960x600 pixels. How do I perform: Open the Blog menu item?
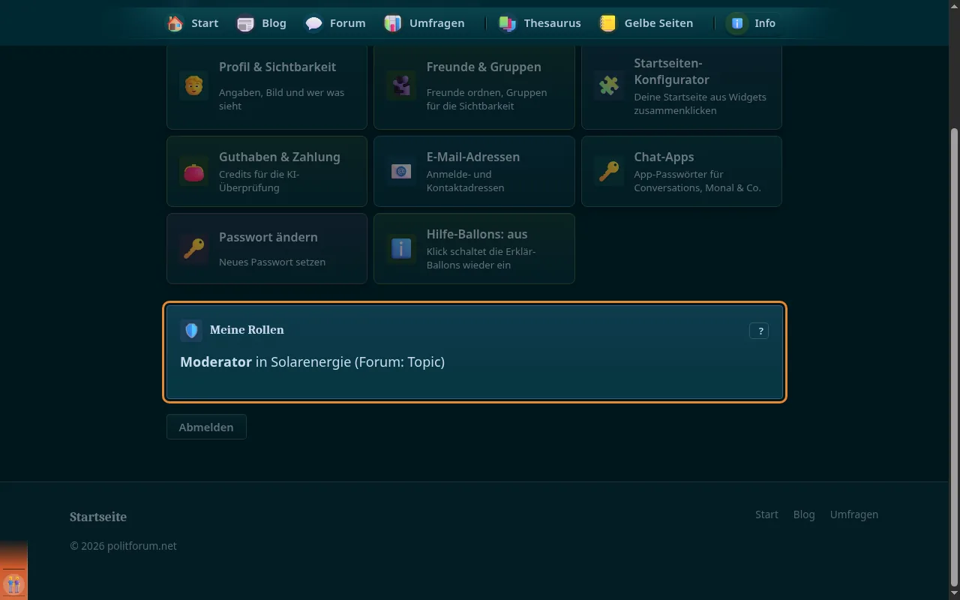click(x=262, y=23)
